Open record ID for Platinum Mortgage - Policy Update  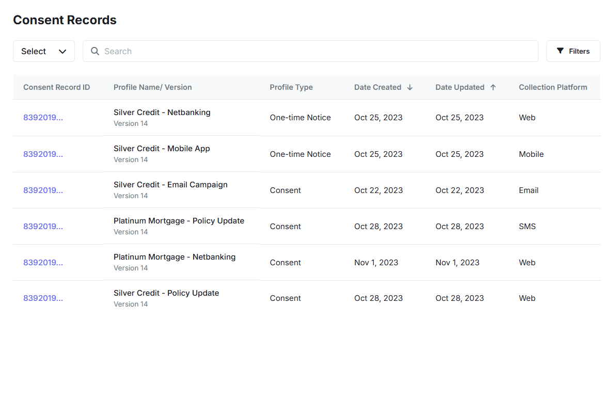coord(43,226)
